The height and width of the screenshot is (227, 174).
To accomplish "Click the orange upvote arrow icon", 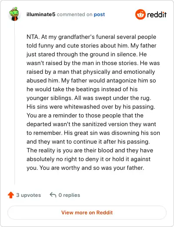I will (11, 195).
